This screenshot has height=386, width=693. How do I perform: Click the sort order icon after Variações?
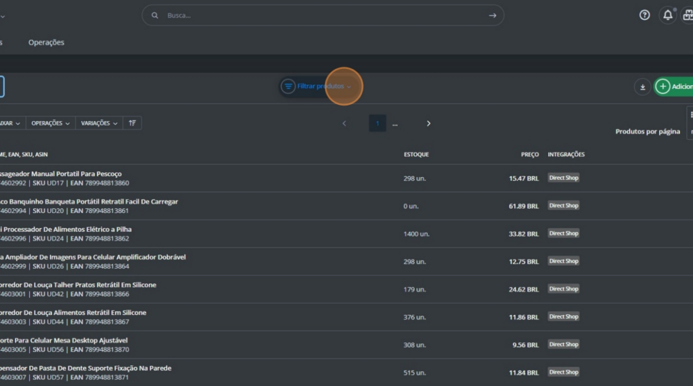pos(132,123)
